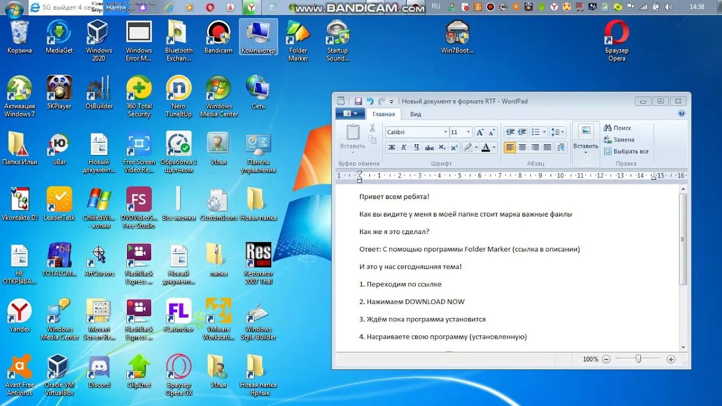
Task: Decrease paragraph indent
Action: tap(510, 132)
